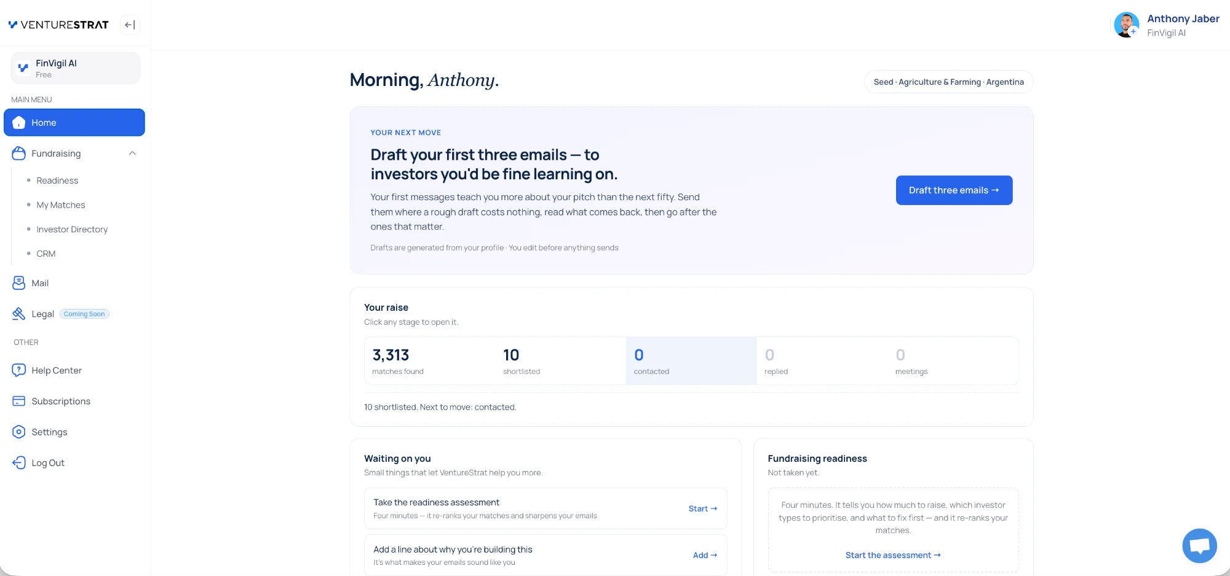Collapse the sidebar with the arrow icon
Screen dimensions: 1230x576
130,25
